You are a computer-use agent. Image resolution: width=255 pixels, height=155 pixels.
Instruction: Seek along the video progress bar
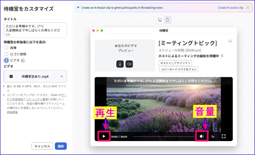[164, 136]
